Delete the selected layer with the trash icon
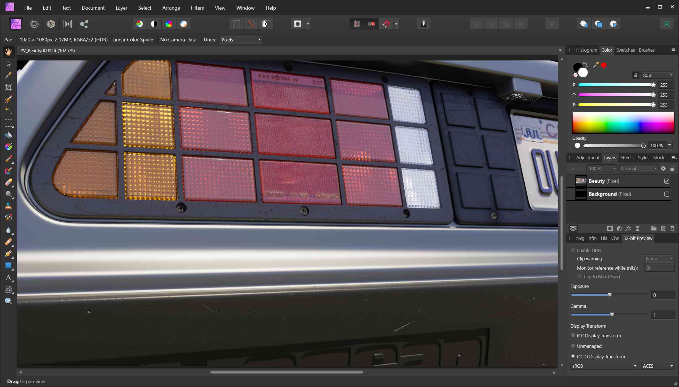The height and width of the screenshot is (387, 679). (672, 229)
